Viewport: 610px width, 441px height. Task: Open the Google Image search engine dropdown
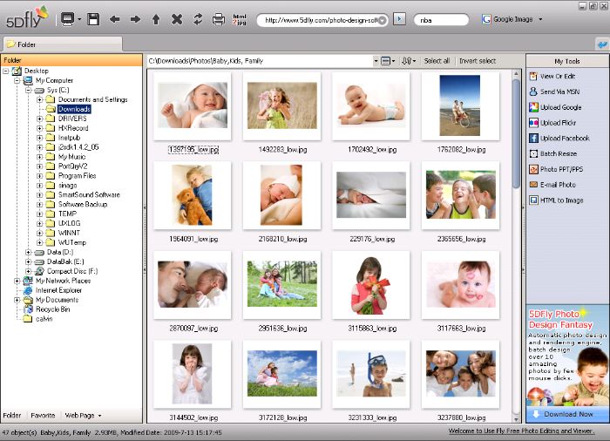tap(540, 18)
